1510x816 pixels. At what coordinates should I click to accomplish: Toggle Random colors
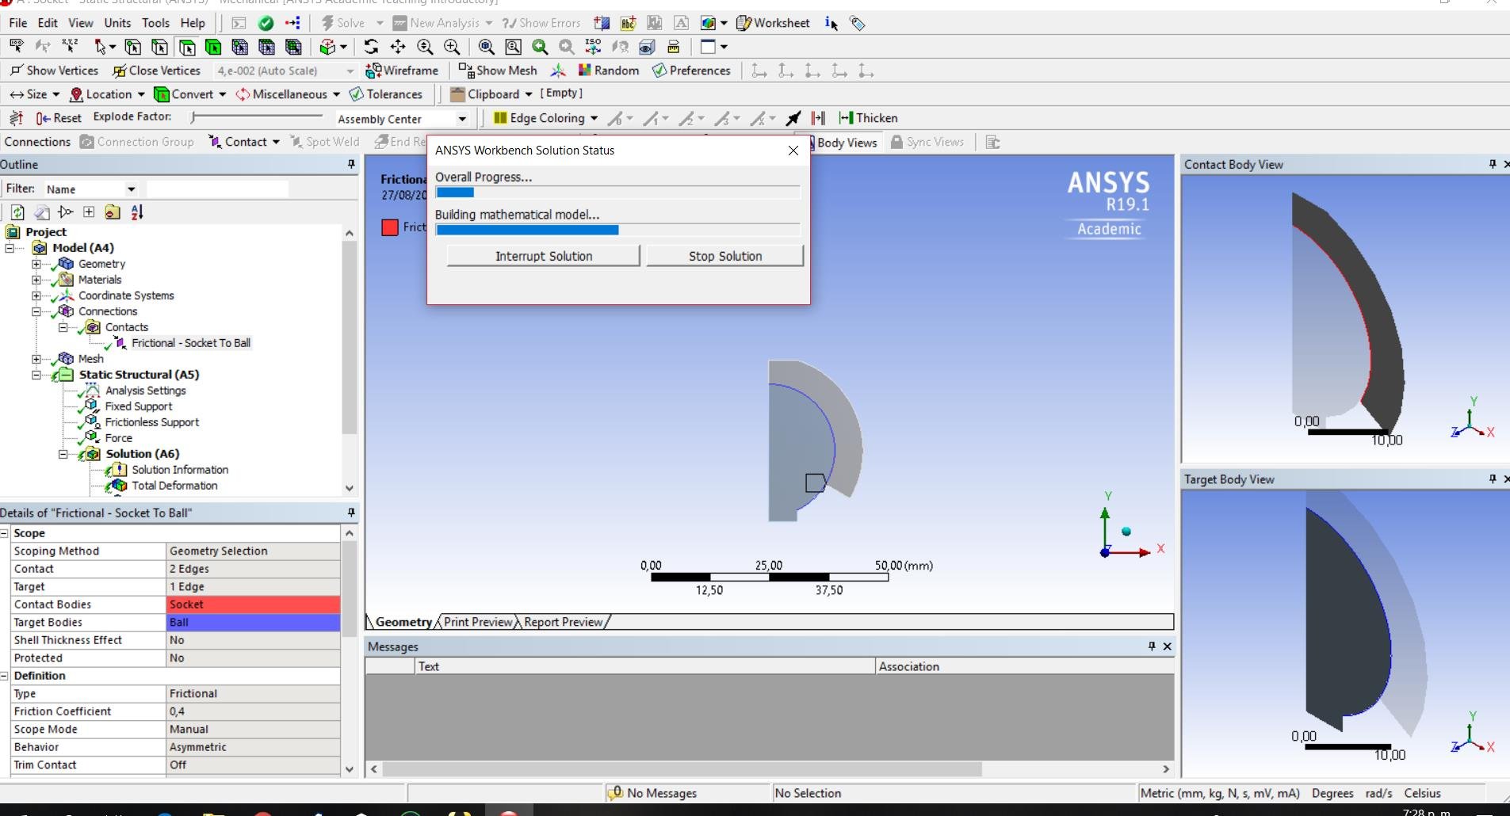coord(608,71)
